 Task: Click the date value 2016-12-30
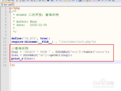pos(38,25)
